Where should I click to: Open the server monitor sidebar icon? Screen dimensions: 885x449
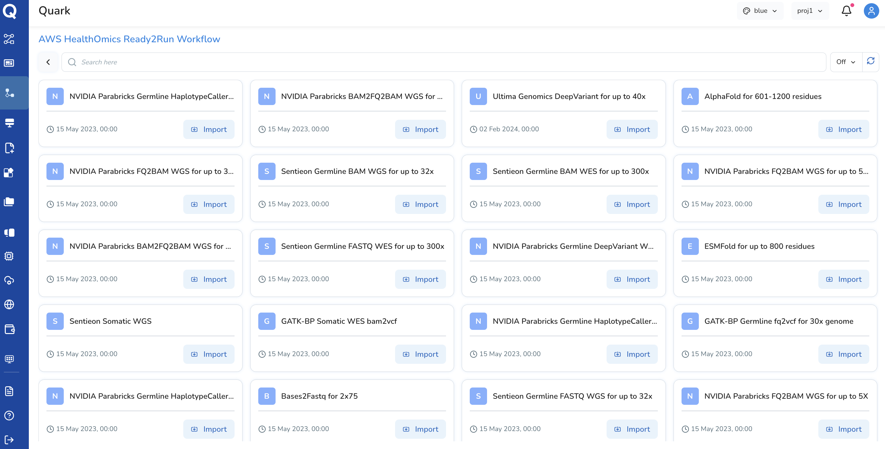9,123
